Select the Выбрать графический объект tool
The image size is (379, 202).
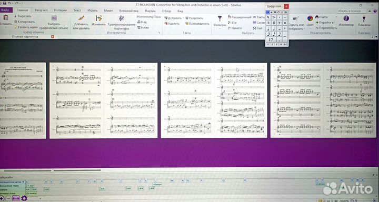coord(54,22)
